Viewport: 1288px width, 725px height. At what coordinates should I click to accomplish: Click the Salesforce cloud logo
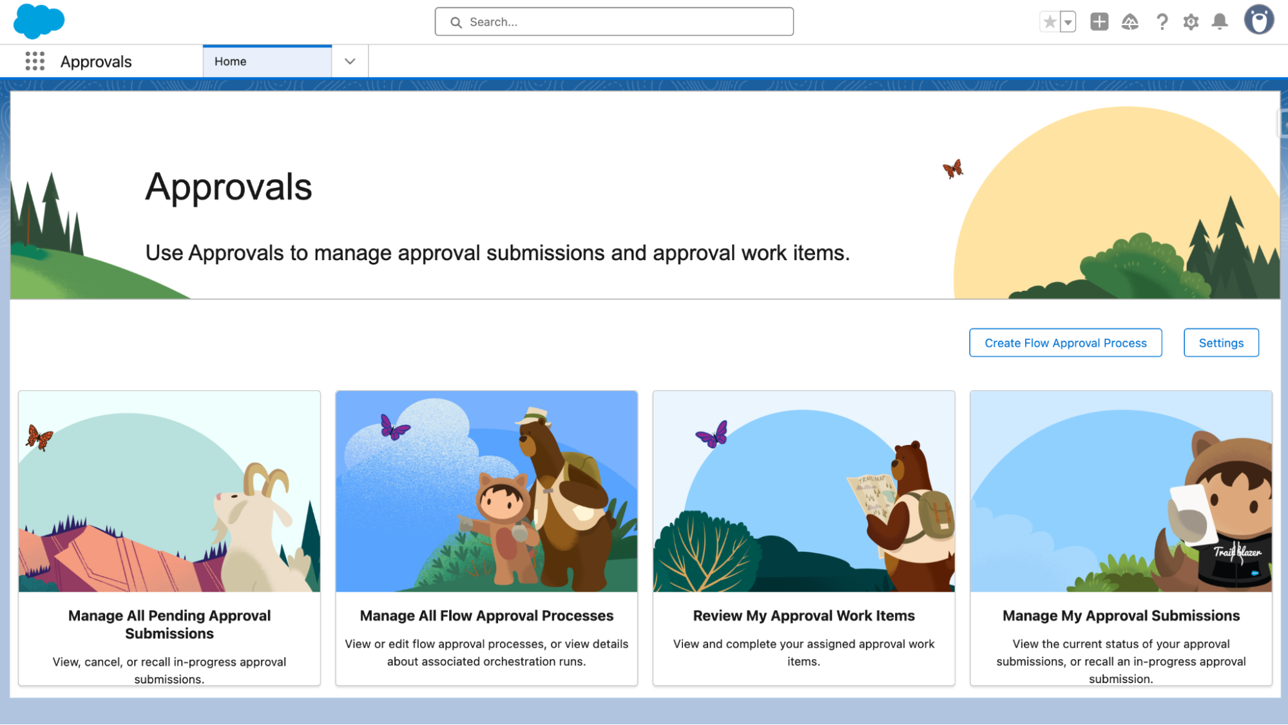(38, 21)
